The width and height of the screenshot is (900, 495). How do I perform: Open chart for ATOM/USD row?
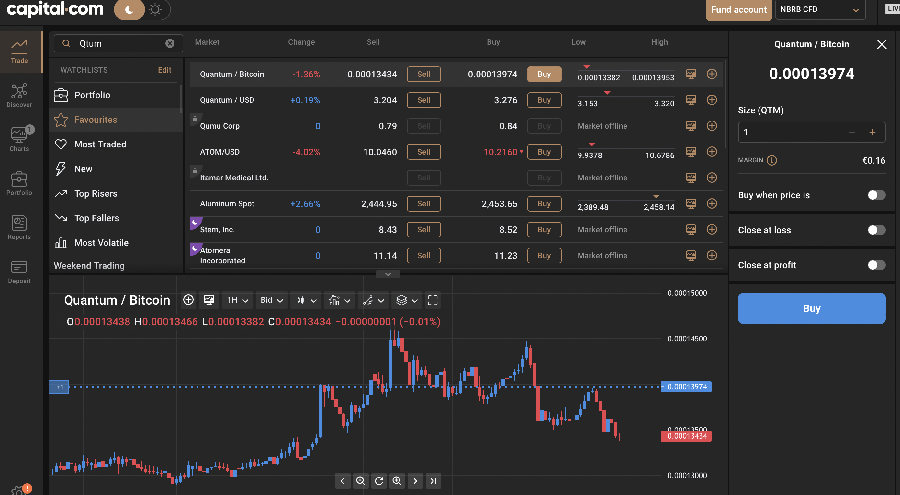(x=691, y=152)
